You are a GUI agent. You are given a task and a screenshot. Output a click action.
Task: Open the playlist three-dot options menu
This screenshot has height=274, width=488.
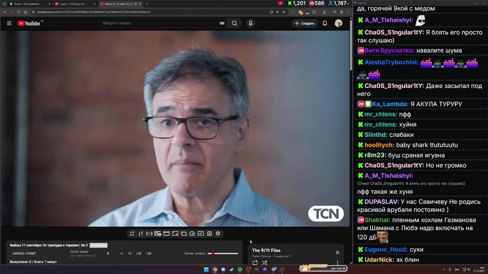(x=337, y=263)
